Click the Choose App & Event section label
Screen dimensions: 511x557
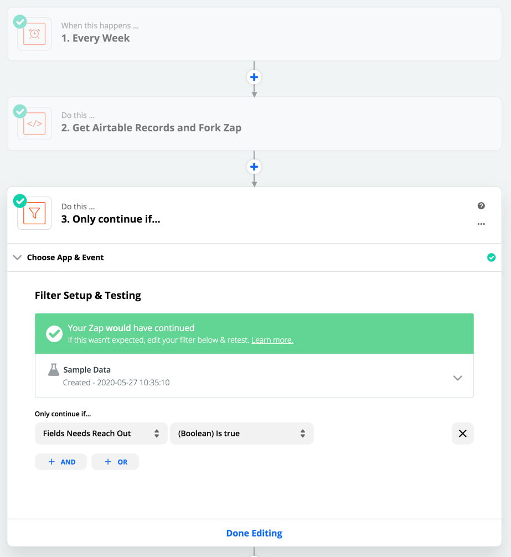click(x=65, y=257)
